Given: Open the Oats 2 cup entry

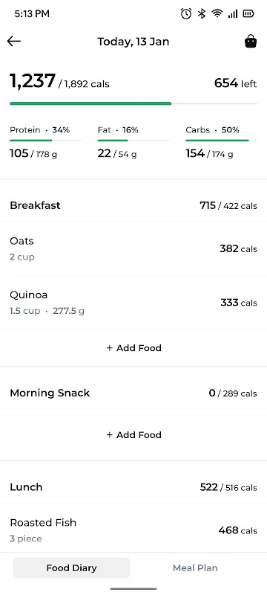Looking at the screenshot, I should [133, 248].
